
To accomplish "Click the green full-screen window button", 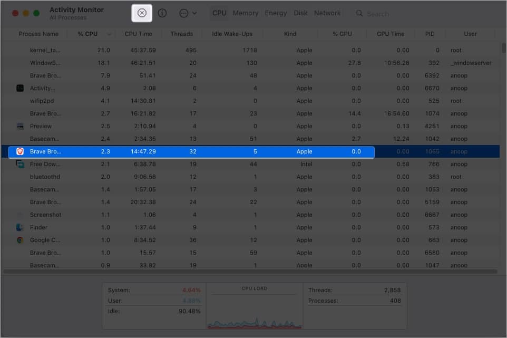I will click(36, 13).
